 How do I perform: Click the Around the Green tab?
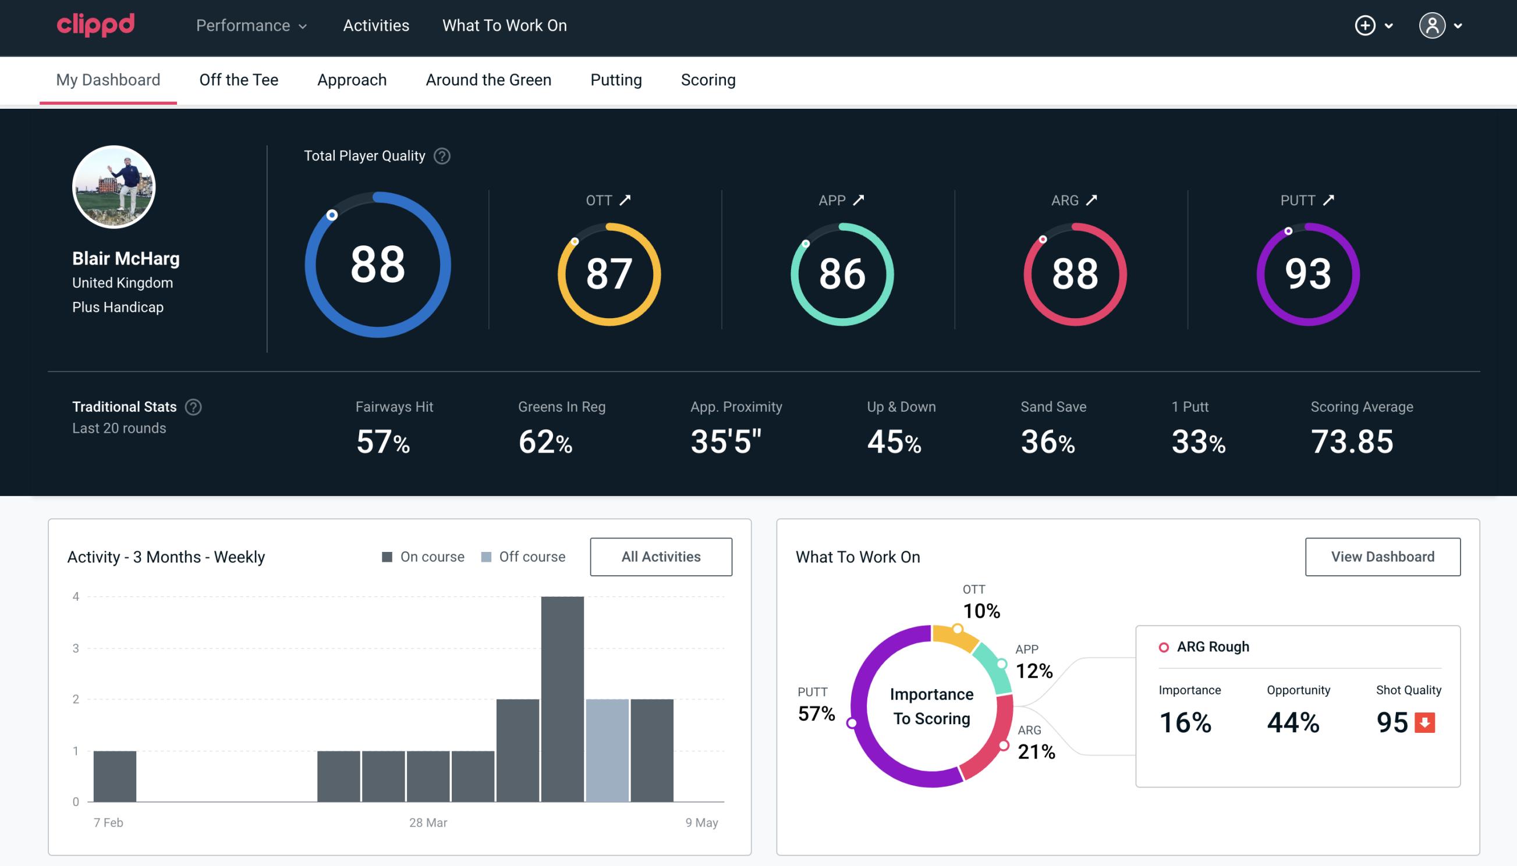(488, 79)
